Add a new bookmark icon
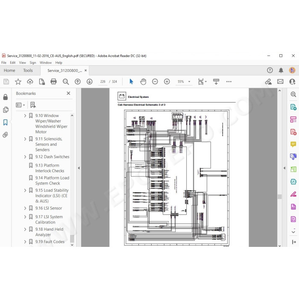299x299 pixels. pos(33,105)
